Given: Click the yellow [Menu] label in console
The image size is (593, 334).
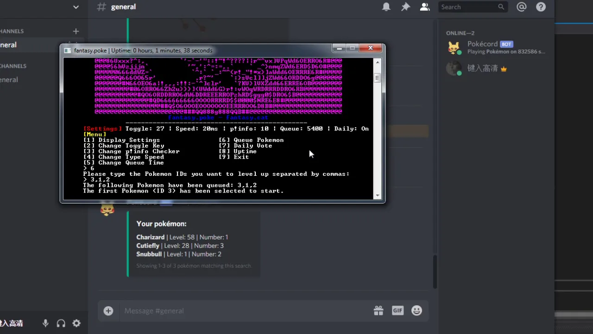Looking at the screenshot, I should pos(95,135).
